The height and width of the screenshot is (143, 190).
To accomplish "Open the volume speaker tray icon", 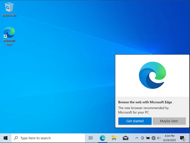I will pyautogui.click(x=159, y=138).
